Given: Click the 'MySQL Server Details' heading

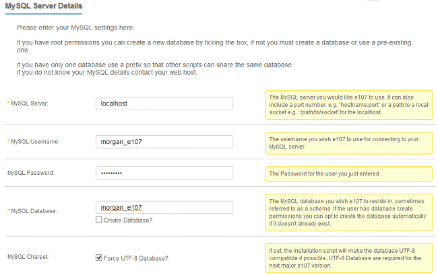Looking at the screenshot, I should [x=44, y=6].
